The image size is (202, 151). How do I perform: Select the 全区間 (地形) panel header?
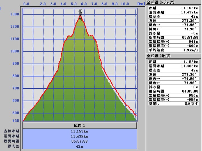click(x=159, y=56)
